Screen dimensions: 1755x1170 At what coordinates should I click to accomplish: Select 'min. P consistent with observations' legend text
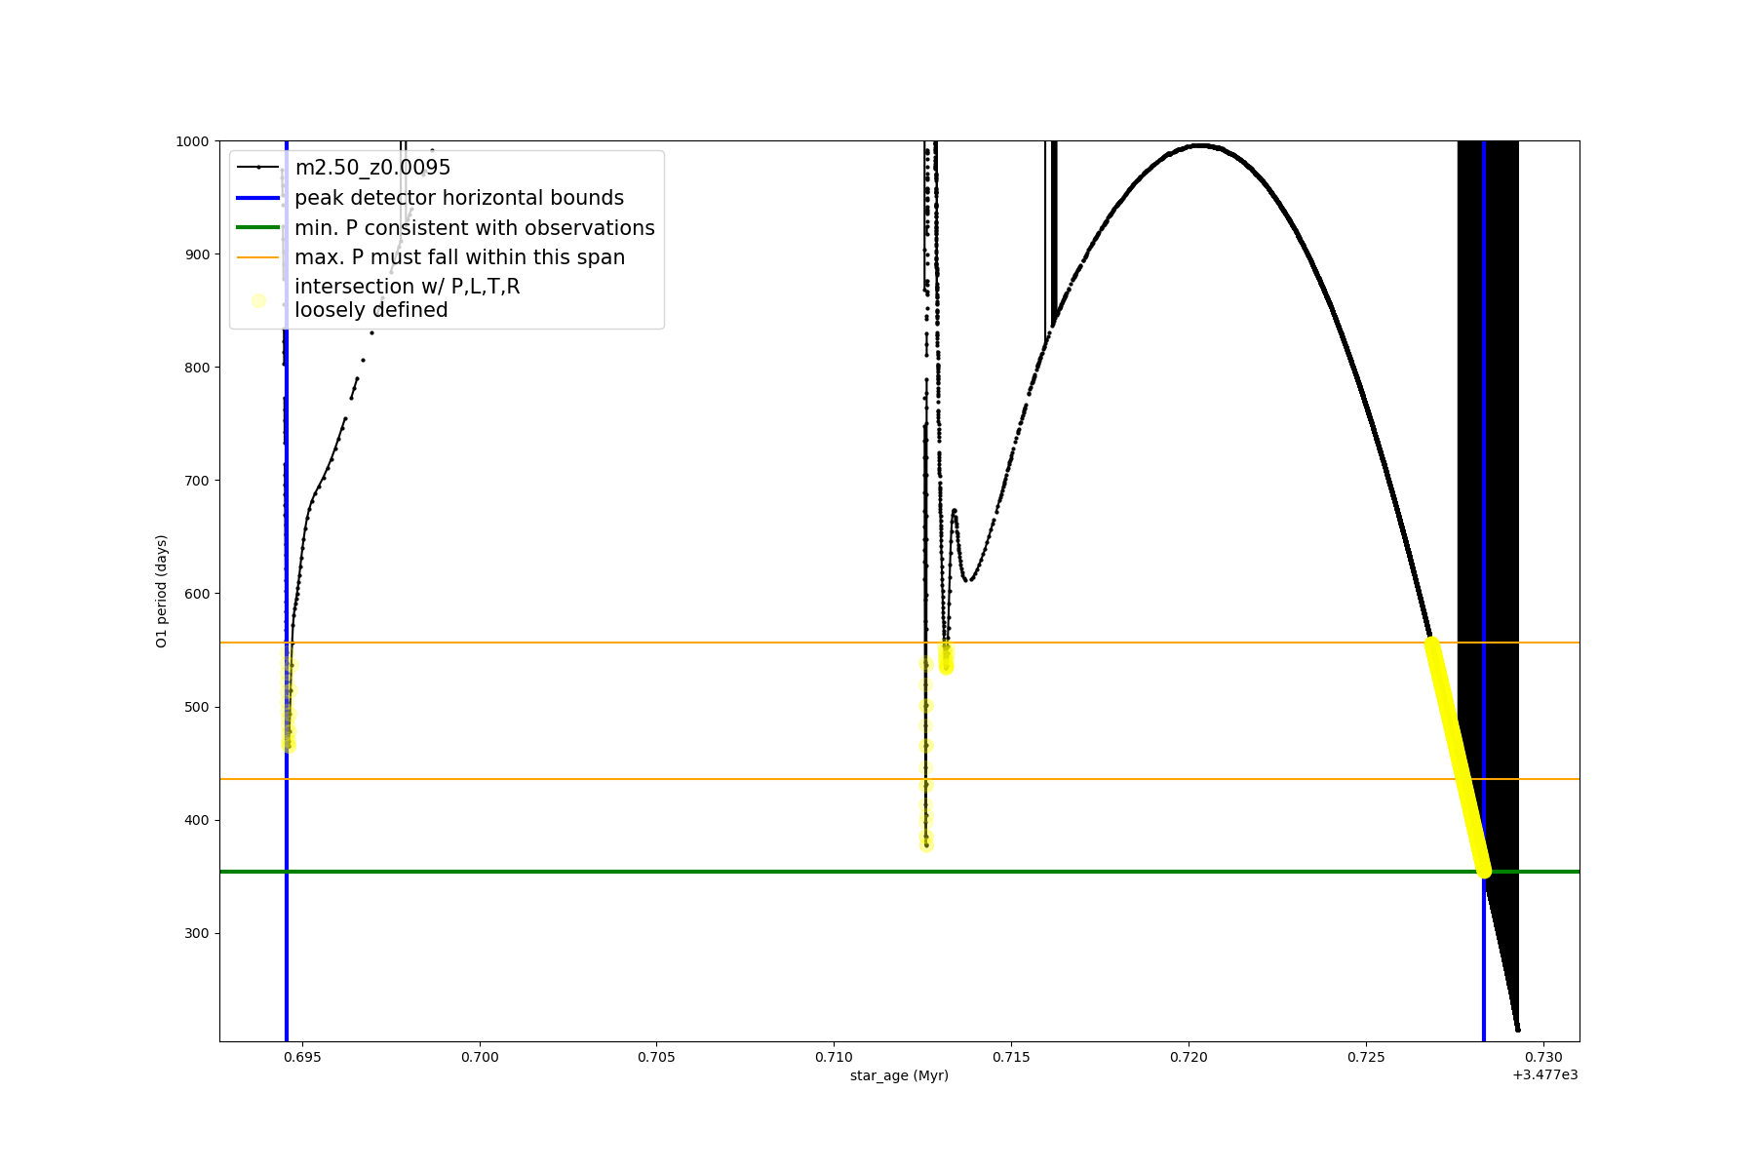point(474,228)
